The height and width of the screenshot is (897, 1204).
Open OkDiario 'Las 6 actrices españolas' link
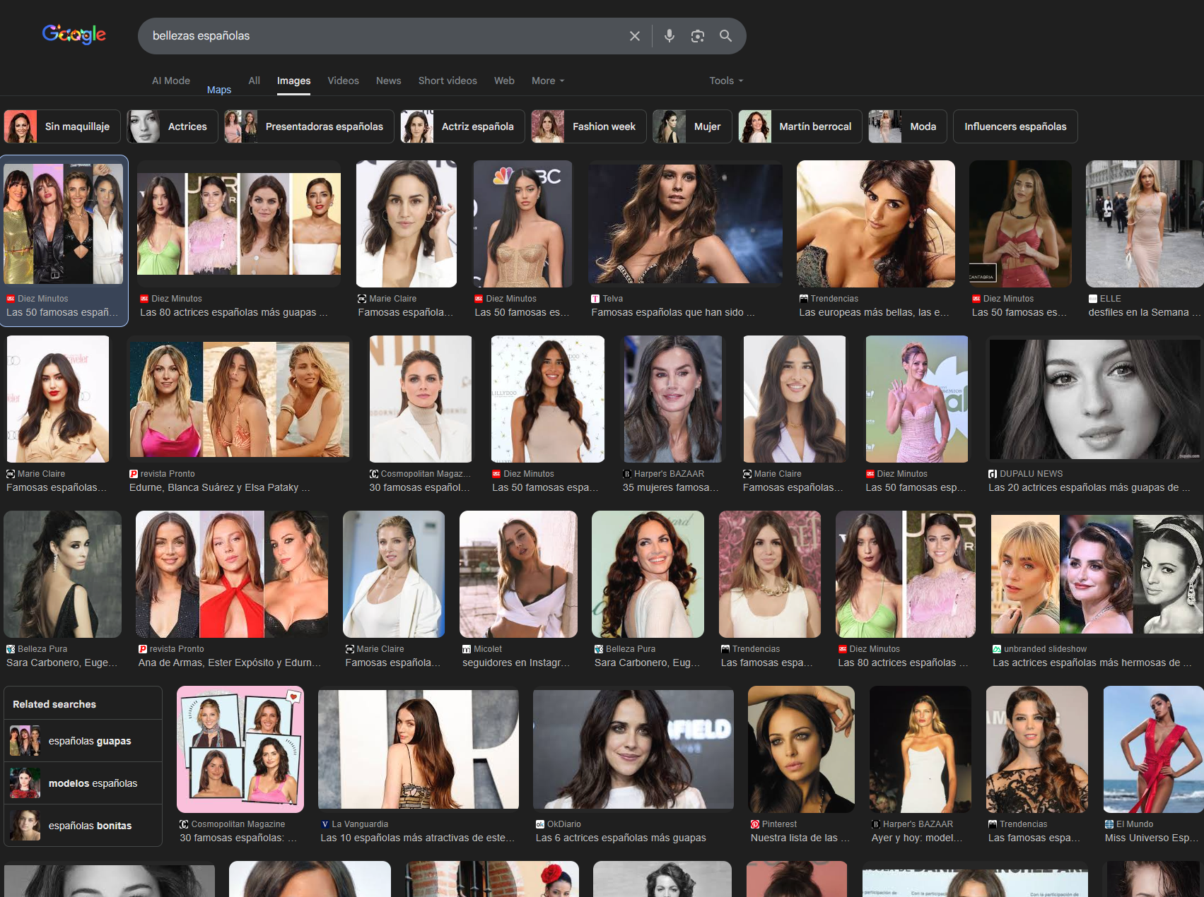[x=621, y=838]
